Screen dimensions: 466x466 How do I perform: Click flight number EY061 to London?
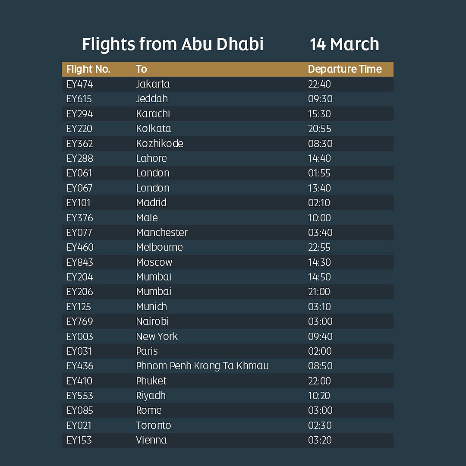pos(79,173)
